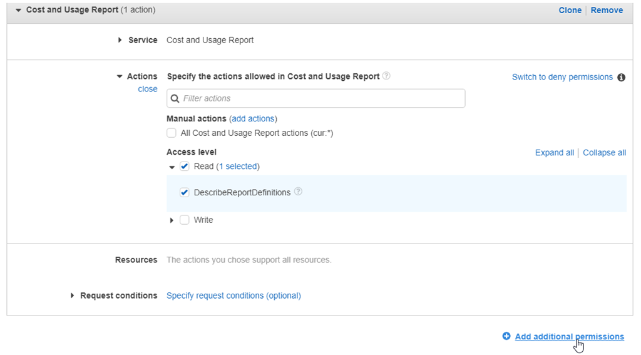The image size is (641, 355).
Task: Click the help icon after the Actions heading
Action: click(x=386, y=76)
